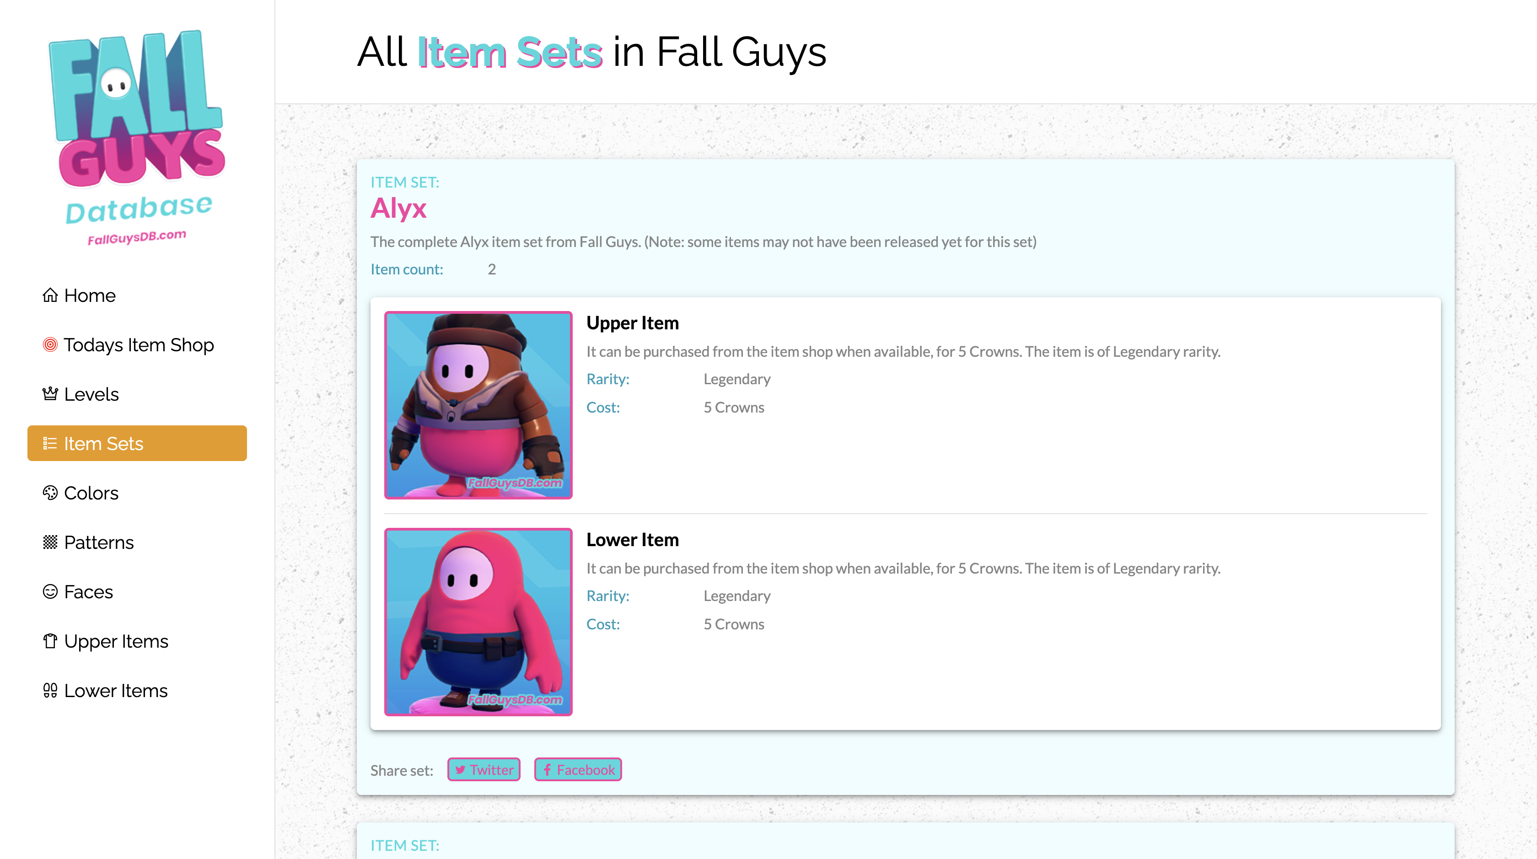Open the Patterns section
The image size is (1537, 859).
pyautogui.click(x=98, y=542)
